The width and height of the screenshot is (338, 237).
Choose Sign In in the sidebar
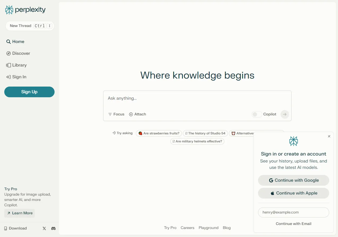click(x=16, y=77)
